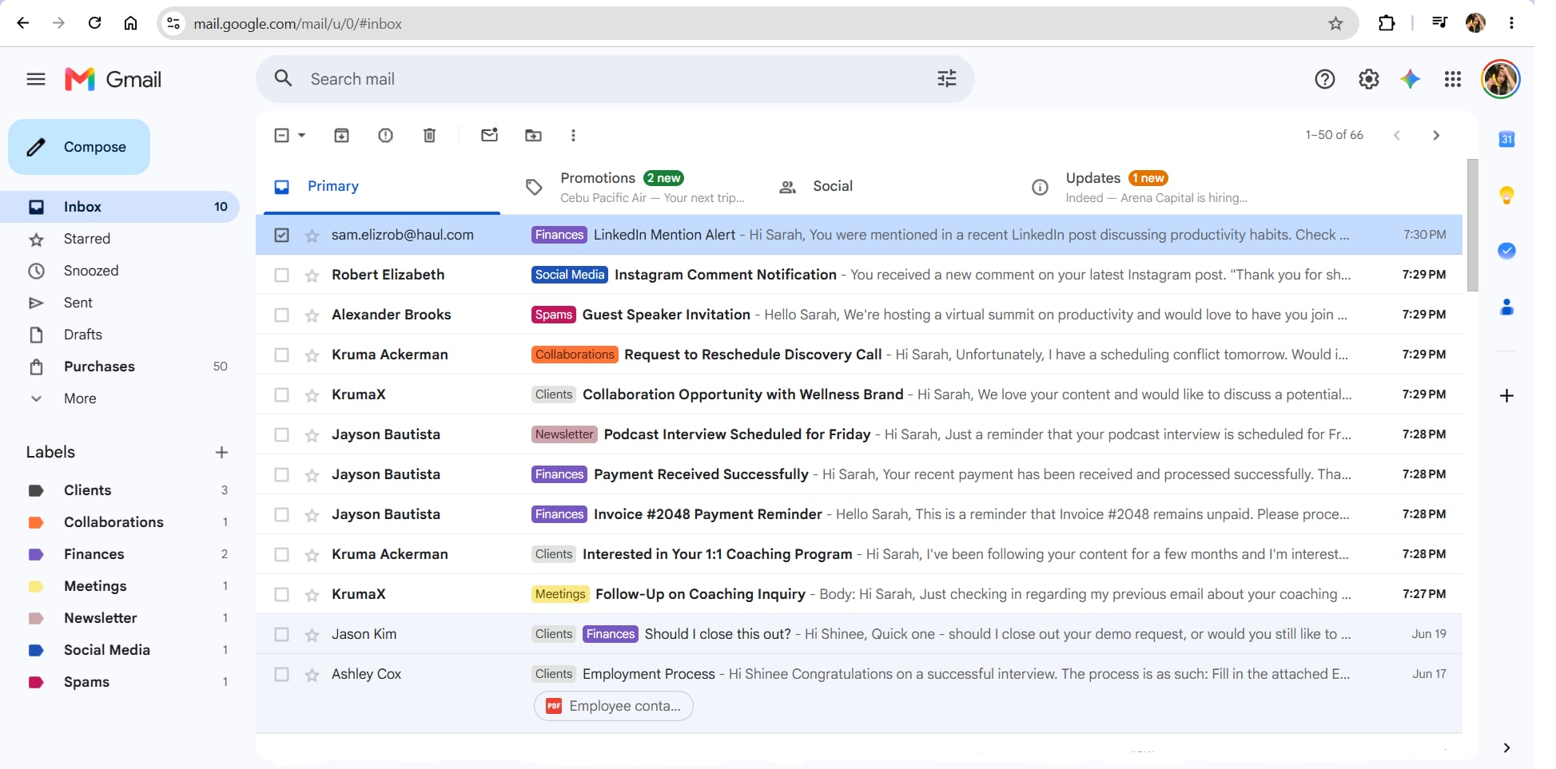Report spam using the exclamation icon
Viewport: 1556px width, 769px height.
[x=385, y=136]
